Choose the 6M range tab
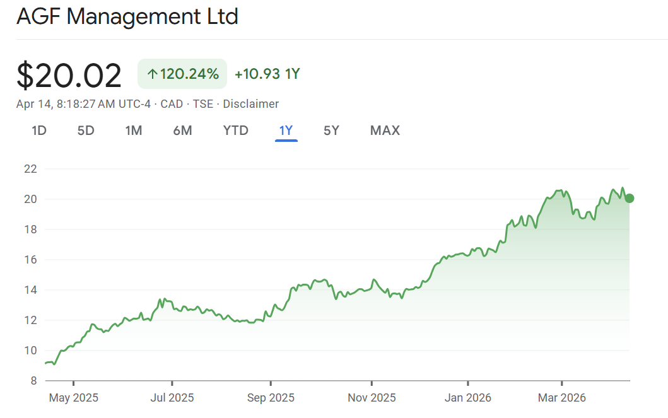Viewport: 668px width, 418px height. 182,131
